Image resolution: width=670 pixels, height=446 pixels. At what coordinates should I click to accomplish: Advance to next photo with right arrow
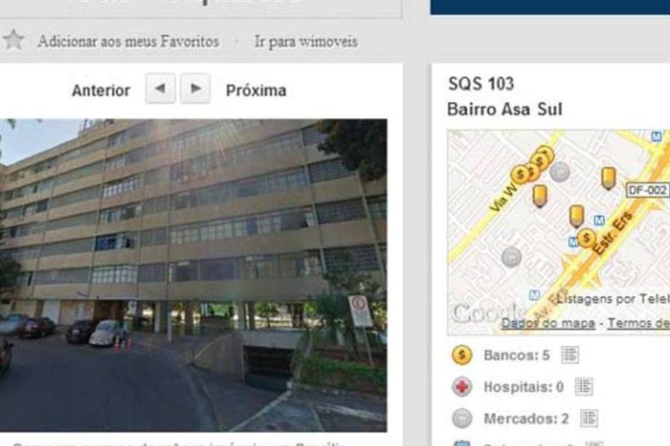click(x=195, y=88)
